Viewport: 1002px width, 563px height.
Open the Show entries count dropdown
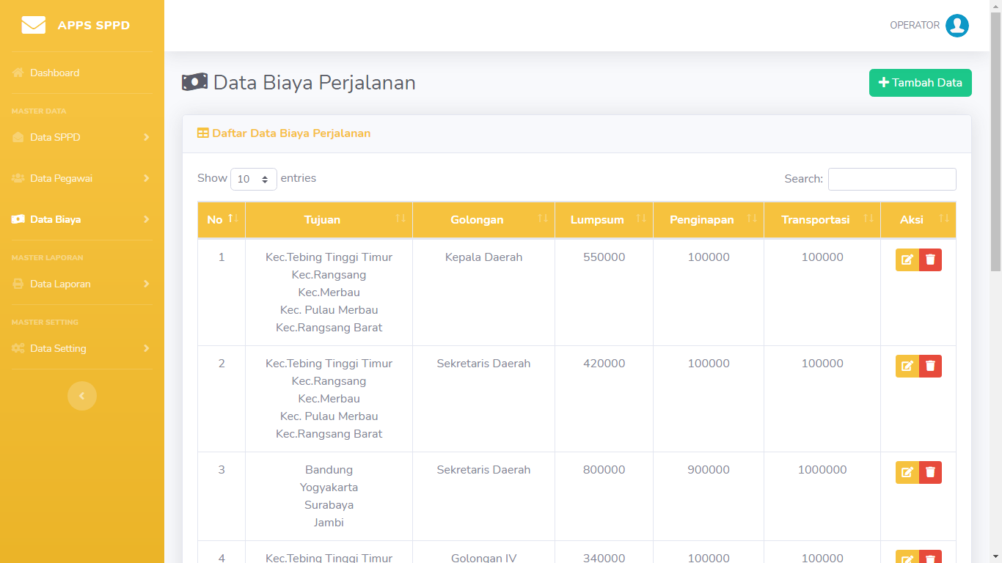click(254, 179)
